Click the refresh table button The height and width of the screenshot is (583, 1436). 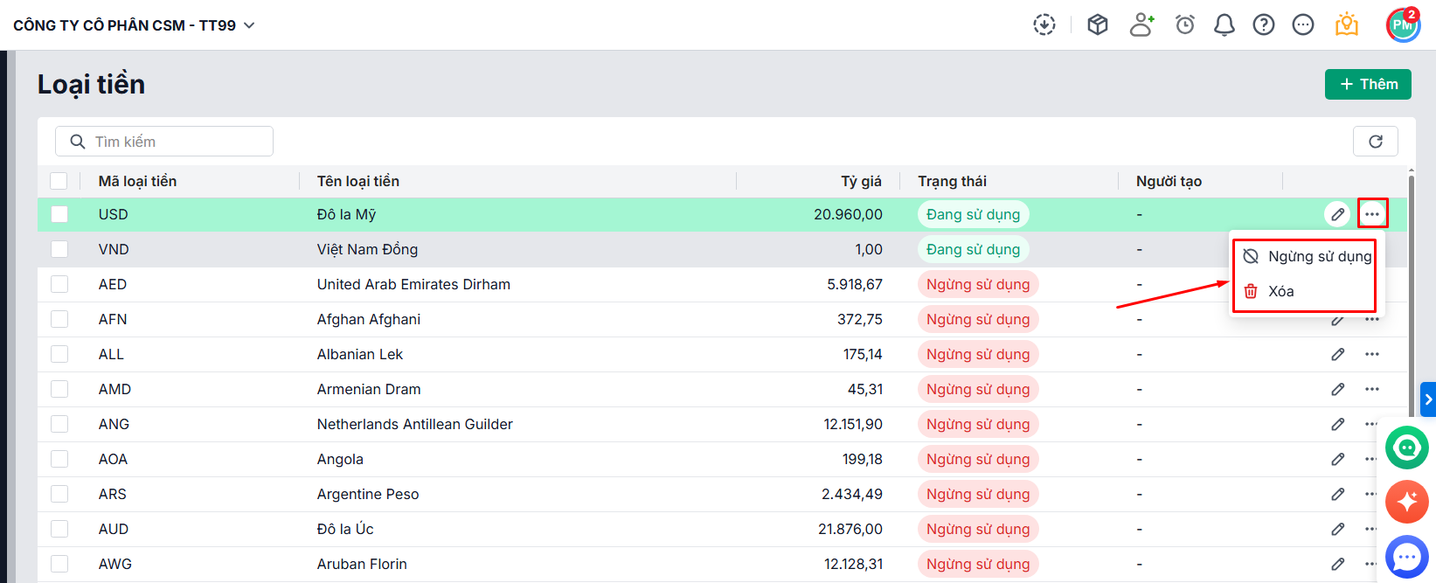(x=1375, y=142)
